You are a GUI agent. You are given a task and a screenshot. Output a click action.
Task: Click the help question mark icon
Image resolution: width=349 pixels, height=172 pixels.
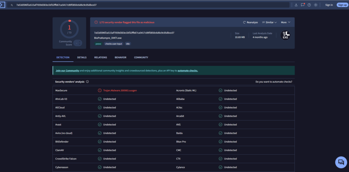coord(309,5)
